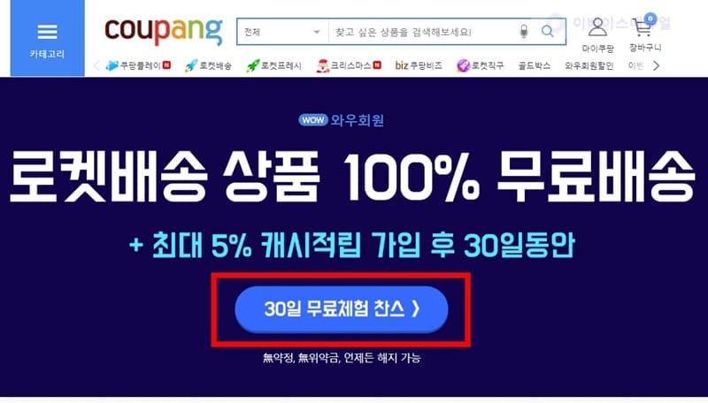Expand the 전체 category dropdown
708x403 pixels.
(x=282, y=32)
